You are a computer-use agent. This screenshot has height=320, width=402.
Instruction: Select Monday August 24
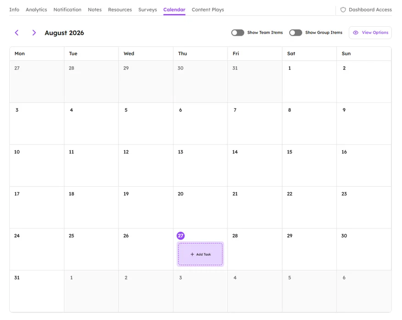(37, 249)
